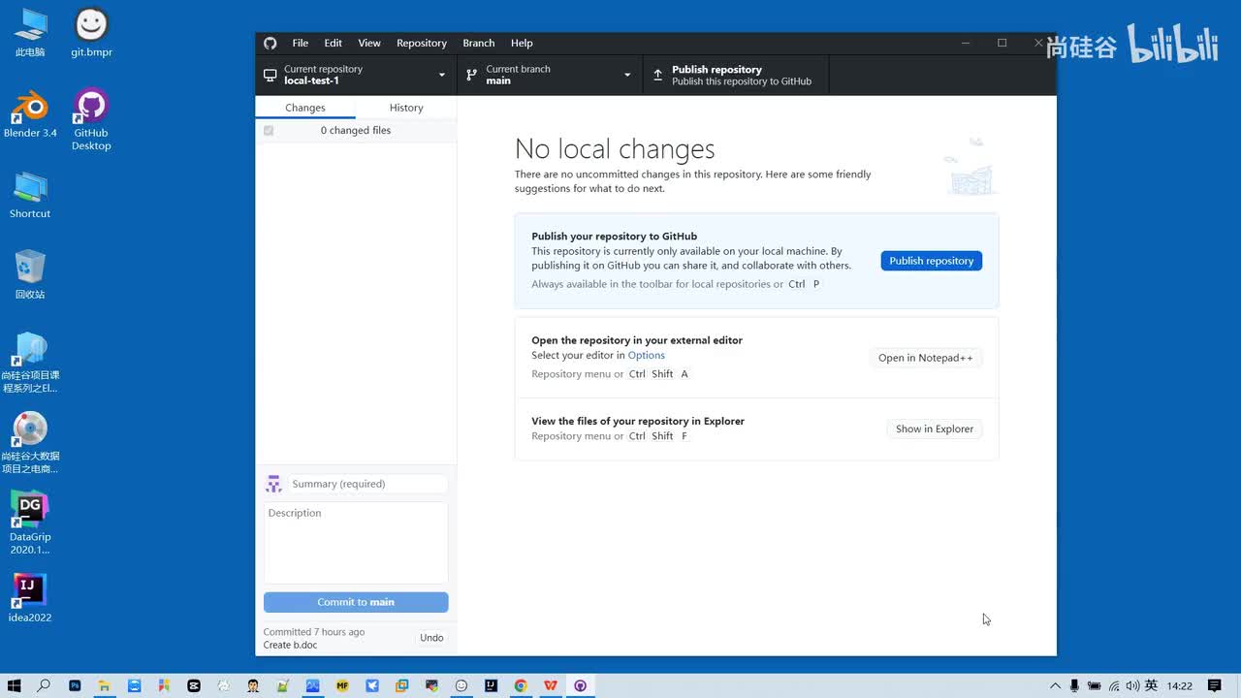1241x698 pixels.
Task: Open the notification center icon
Action: [1214, 685]
